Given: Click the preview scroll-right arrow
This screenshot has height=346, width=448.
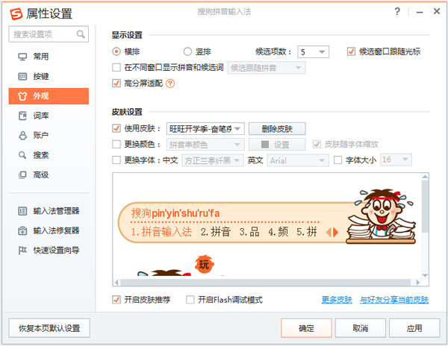Looking at the screenshot, I should click(x=418, y=283).
